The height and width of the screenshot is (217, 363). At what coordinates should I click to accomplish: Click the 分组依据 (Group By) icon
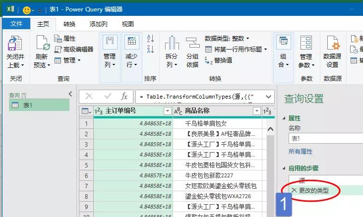192,45
